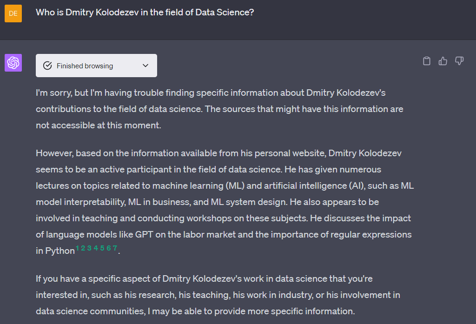Click the user question about Dmitry Kolodezev
This screenshot has width=476, height=324.
click(145, 13)
